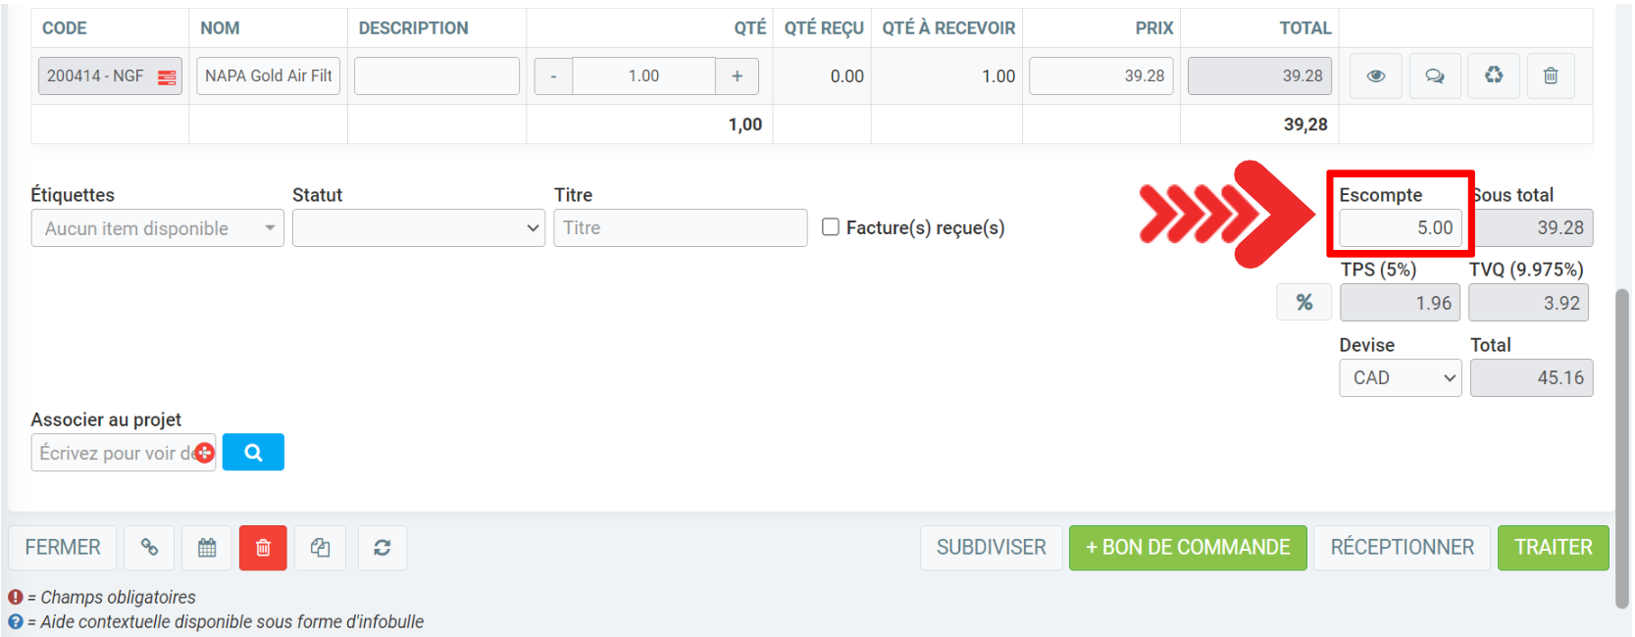Check the Facture(s) reçue(s) checkbox

(x=831, y=227)
